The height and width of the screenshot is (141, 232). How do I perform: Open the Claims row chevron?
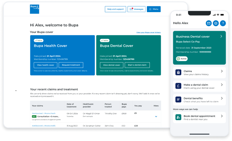tap(222, 71)
